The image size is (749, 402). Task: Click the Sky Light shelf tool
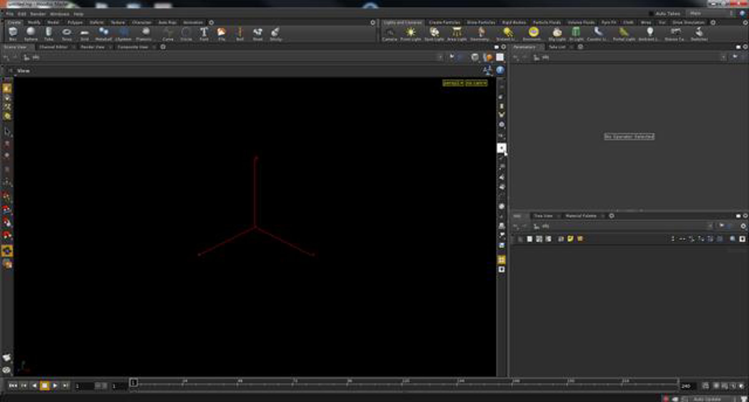(x=557, y=34)
